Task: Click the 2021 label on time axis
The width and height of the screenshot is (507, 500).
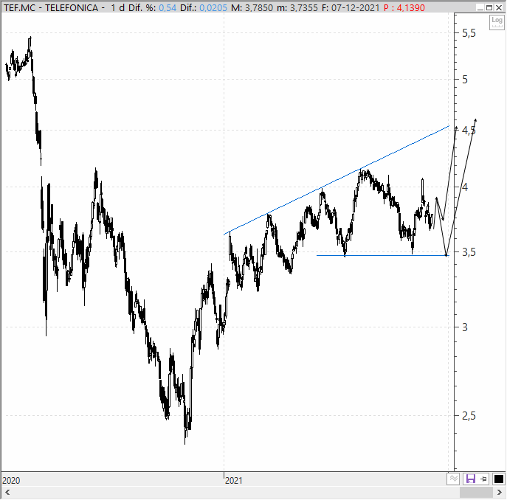Action: tap(234, 481)
